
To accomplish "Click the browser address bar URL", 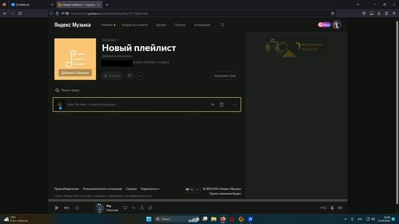I will [x=109, y=13].
